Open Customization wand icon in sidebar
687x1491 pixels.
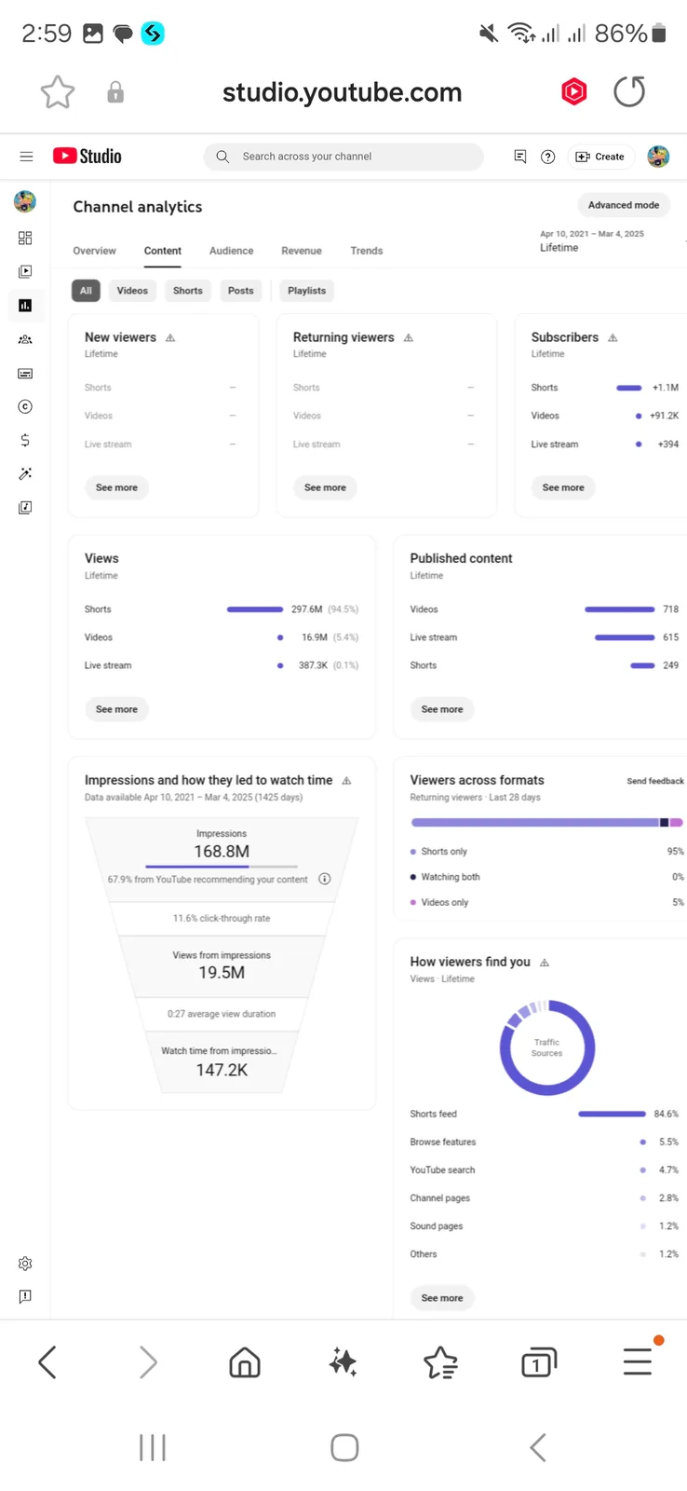[25, 474]
